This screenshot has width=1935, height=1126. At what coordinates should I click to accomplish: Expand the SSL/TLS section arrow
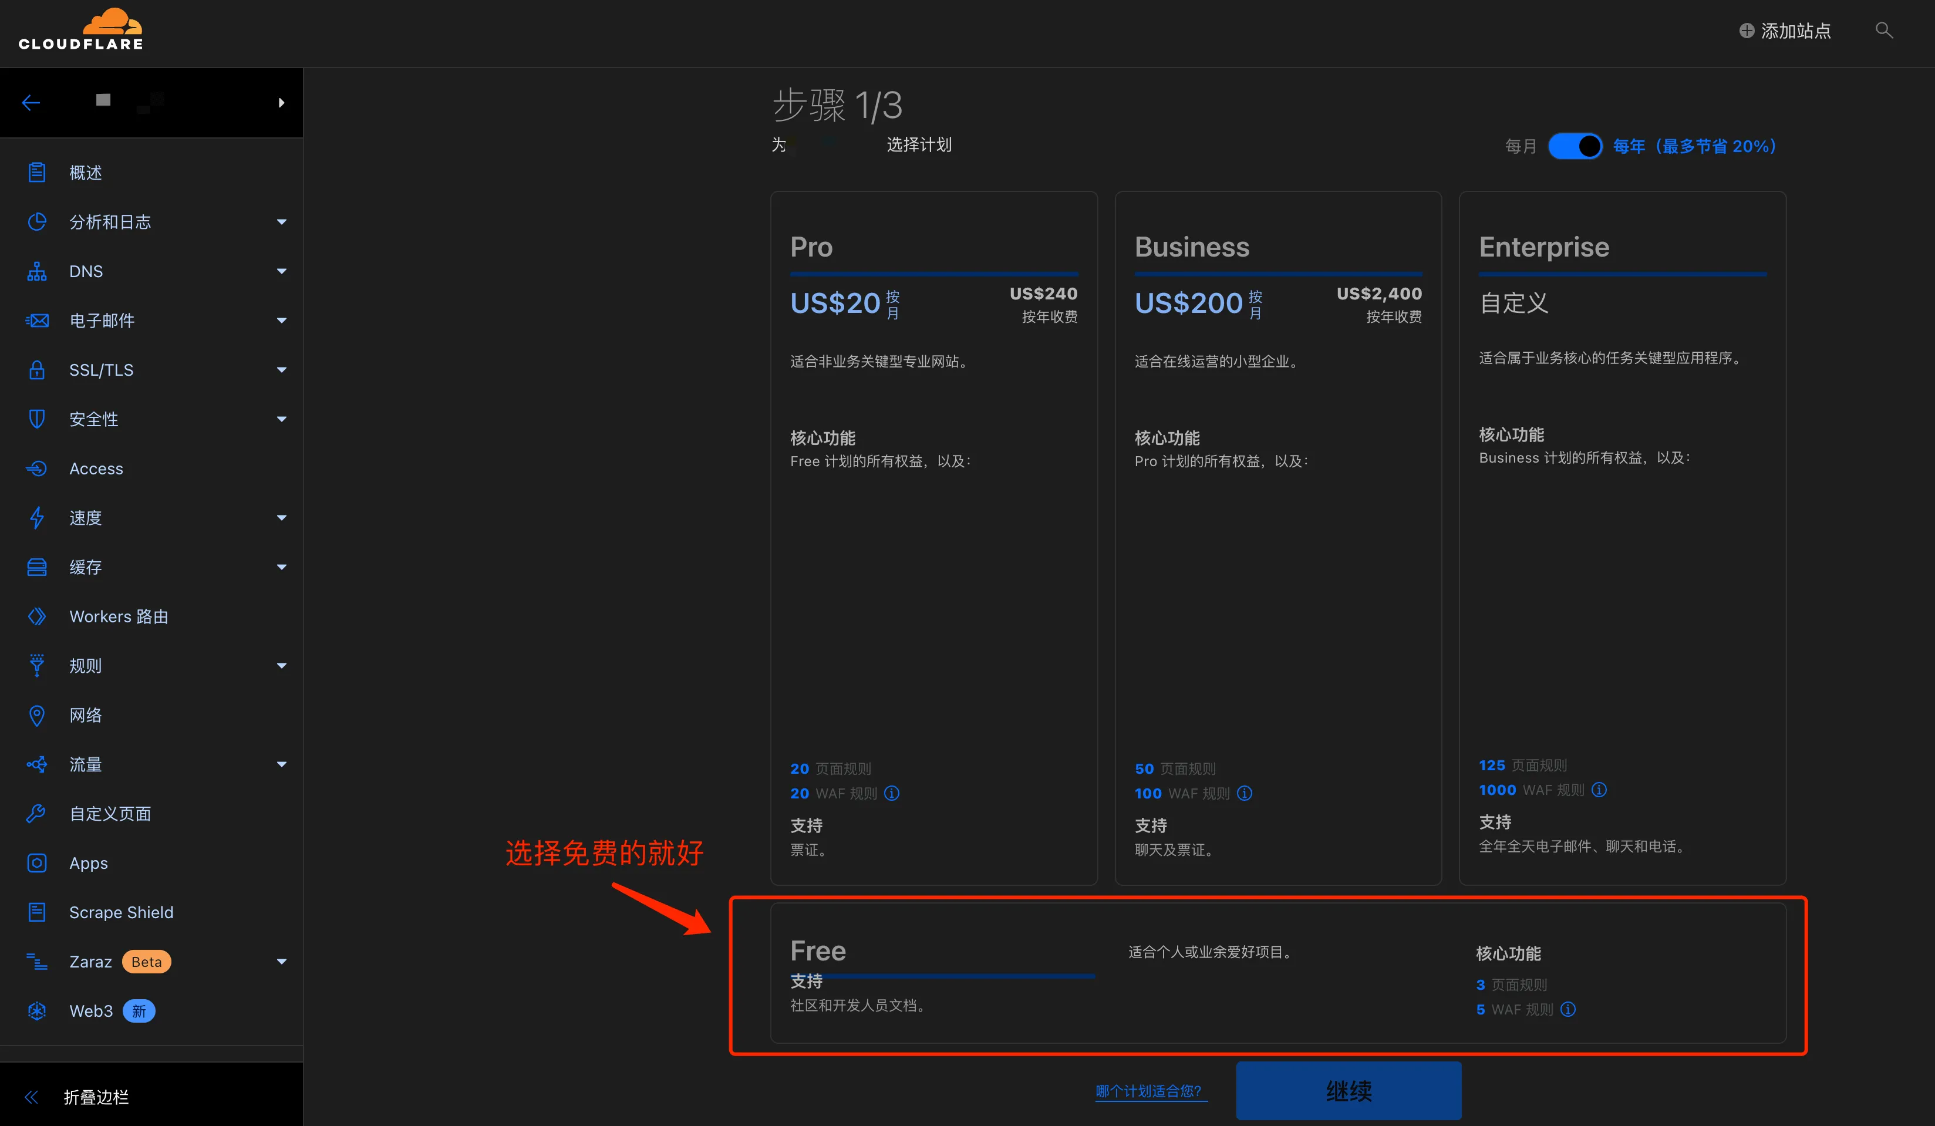[282, 369]
